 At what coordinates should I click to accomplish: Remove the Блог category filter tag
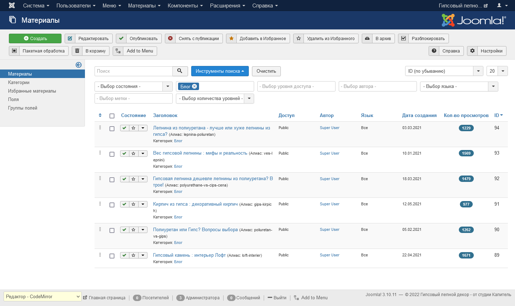click(194, 87)
